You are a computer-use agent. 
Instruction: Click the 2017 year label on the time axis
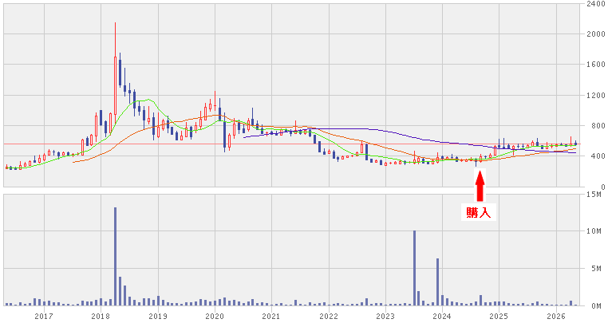[44, 317]
